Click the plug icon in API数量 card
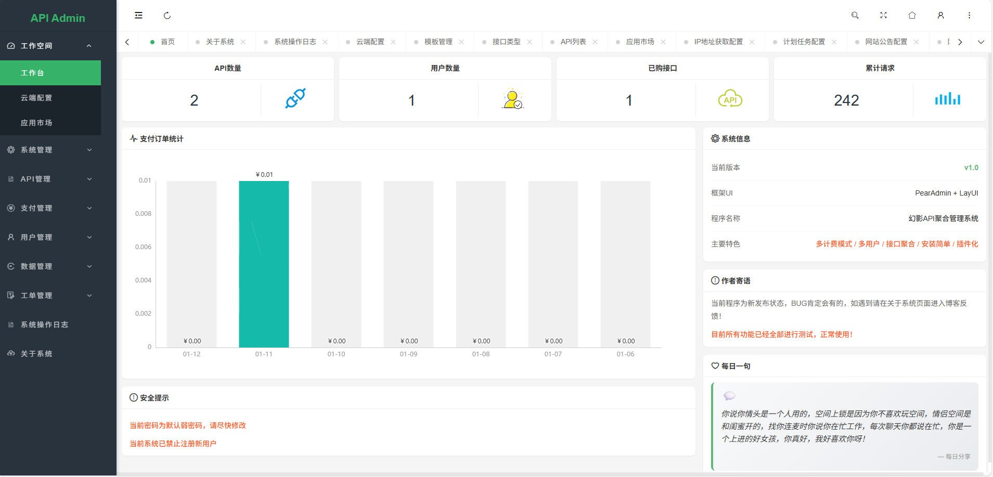 [295, 99]
